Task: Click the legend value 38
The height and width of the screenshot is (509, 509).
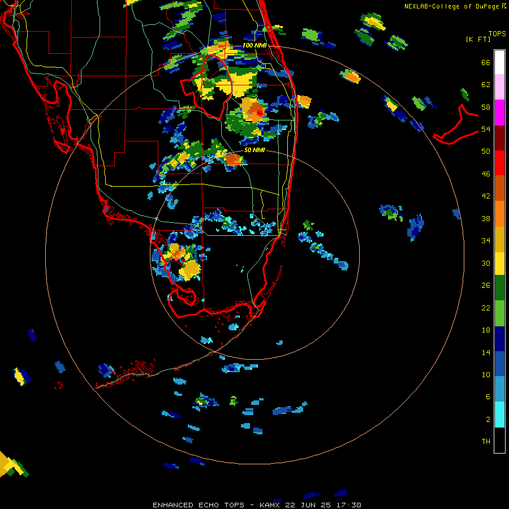Action: pyautogui.click(x=486, y=218)
